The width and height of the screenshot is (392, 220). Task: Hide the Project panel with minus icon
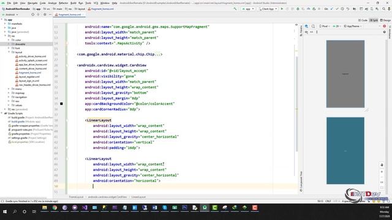pos(50,15)
